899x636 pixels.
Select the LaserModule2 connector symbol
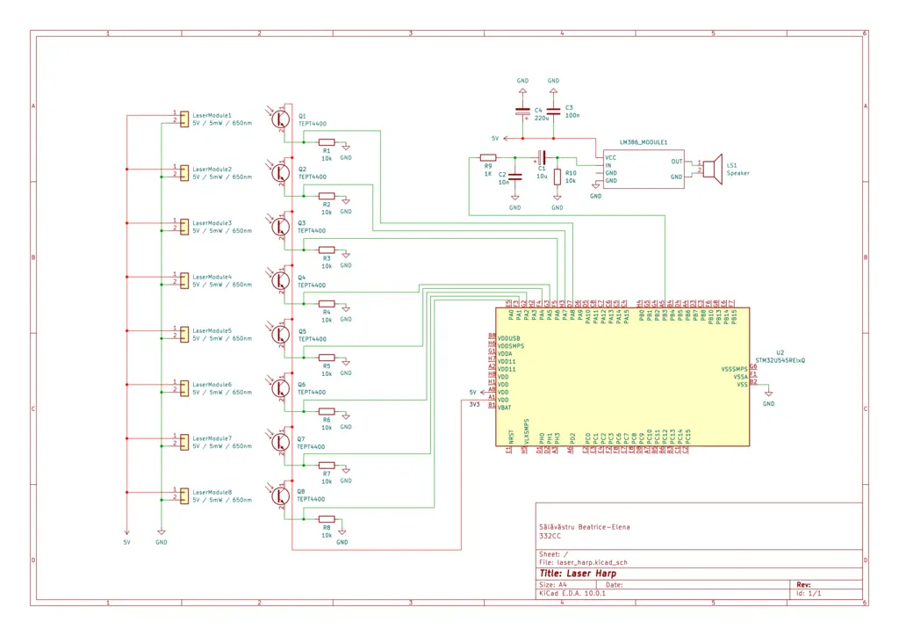coord(184,173)
